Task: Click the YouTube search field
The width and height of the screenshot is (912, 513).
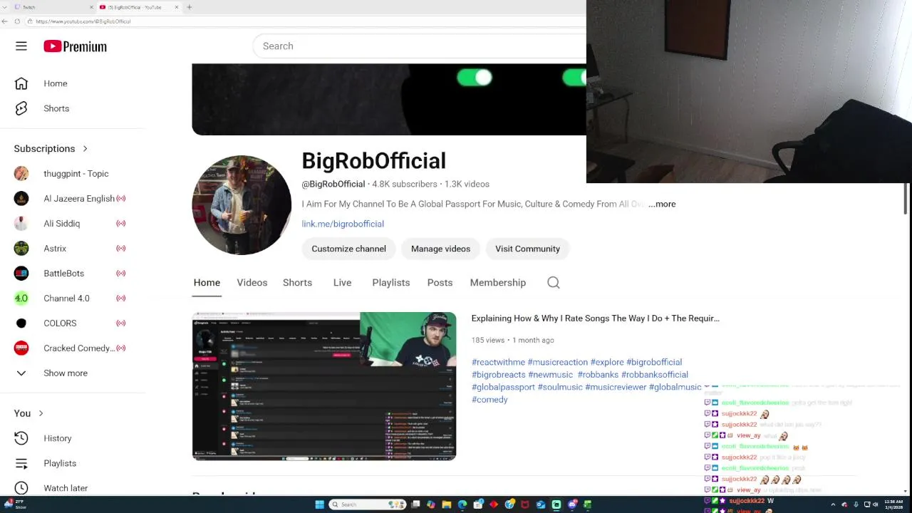Action: pos(420,46)
